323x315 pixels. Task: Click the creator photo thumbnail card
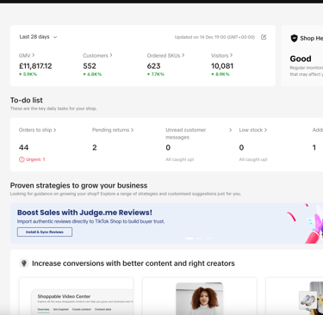(200, 299)
